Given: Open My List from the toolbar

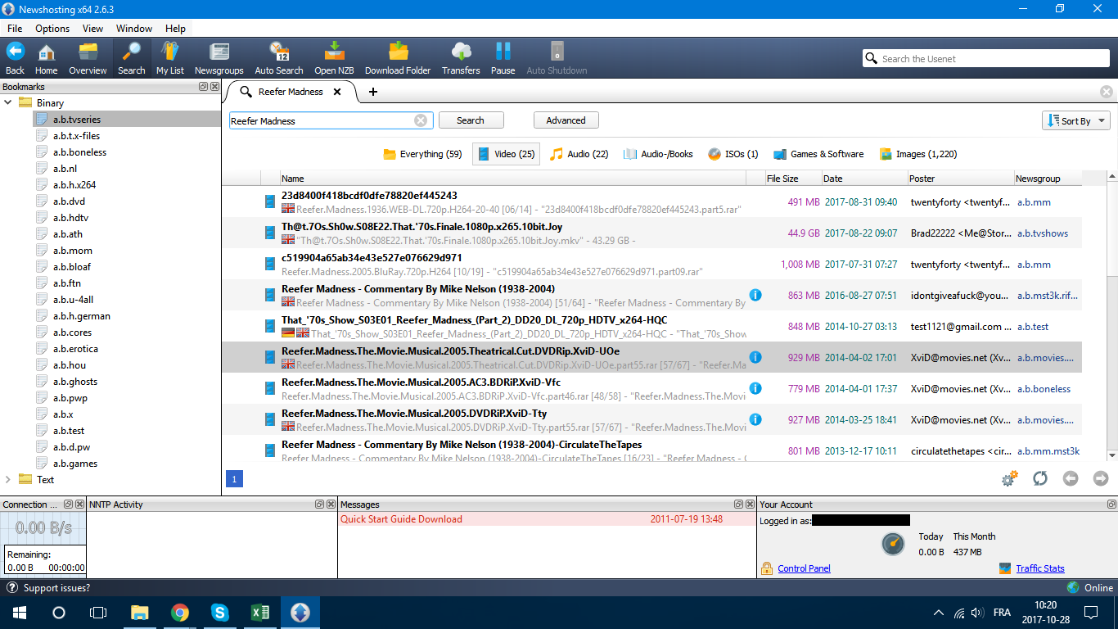Looking at the screenshot, I should click(x=170, y=58).
